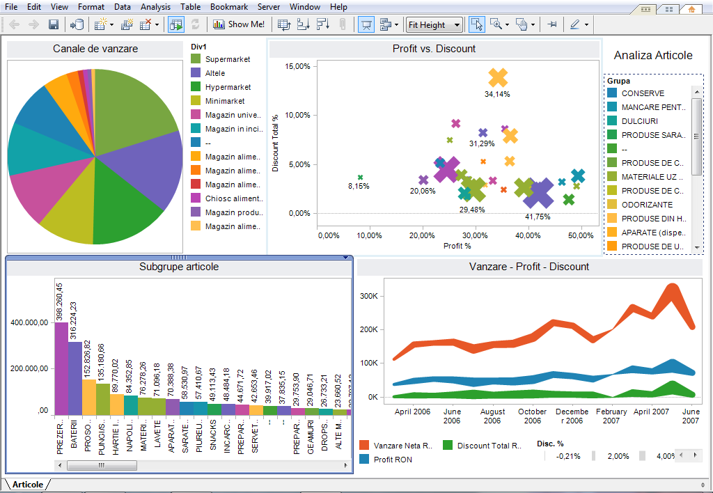Toggle Run automatic updates in toolbar

pos(176,24)
